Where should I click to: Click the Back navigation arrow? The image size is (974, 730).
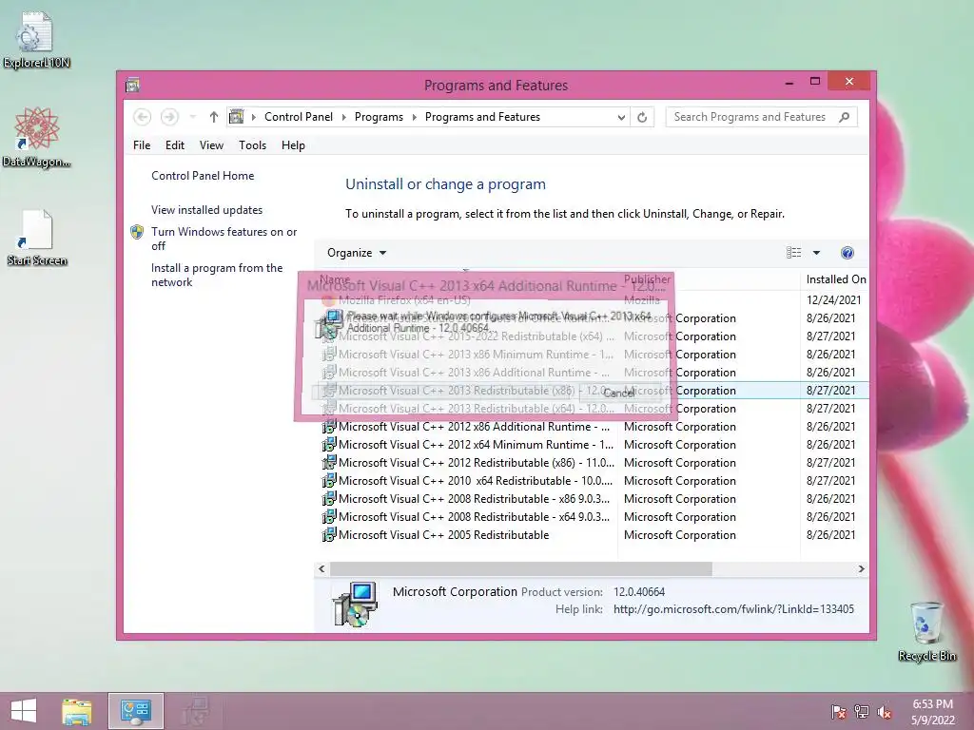pos(143,117)
